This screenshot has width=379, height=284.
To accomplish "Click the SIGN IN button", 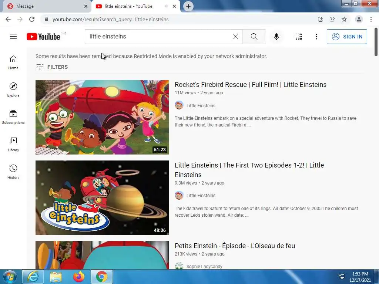I will coord(347,37).
